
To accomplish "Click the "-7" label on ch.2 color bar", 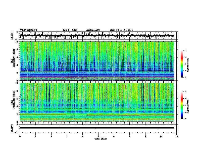I will [185, 119].
